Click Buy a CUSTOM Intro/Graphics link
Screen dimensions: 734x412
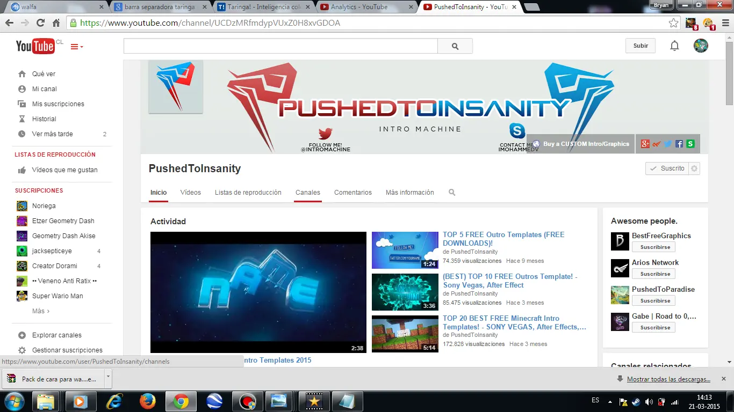click(581, 144)
